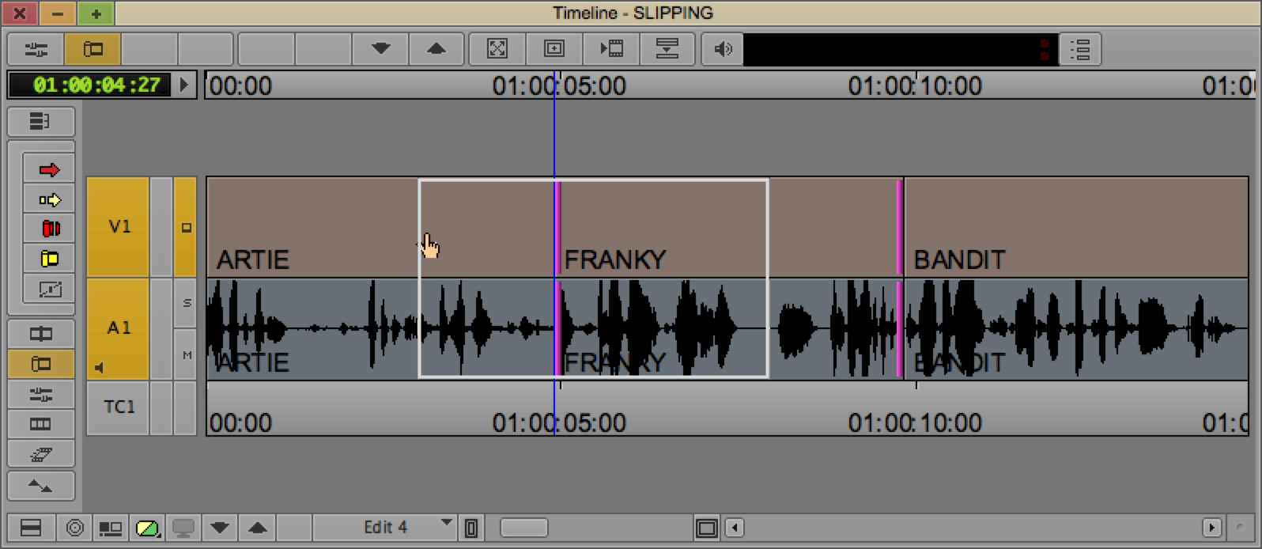Click the scale bracket icon beside Edit 4
Screen dimensions: 1262x549
471,528
